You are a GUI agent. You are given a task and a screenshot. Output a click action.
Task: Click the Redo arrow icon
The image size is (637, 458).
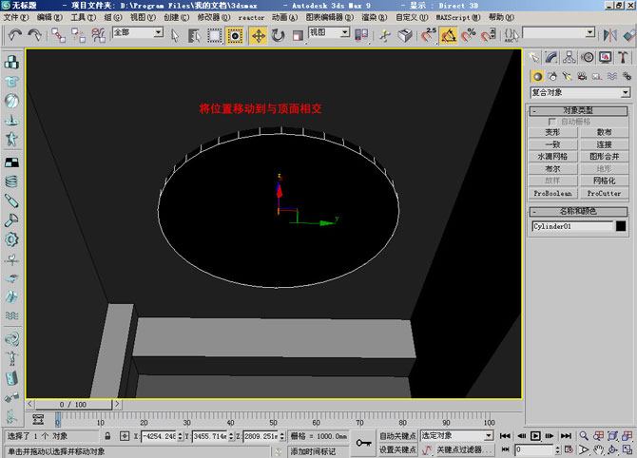(35, 35)
